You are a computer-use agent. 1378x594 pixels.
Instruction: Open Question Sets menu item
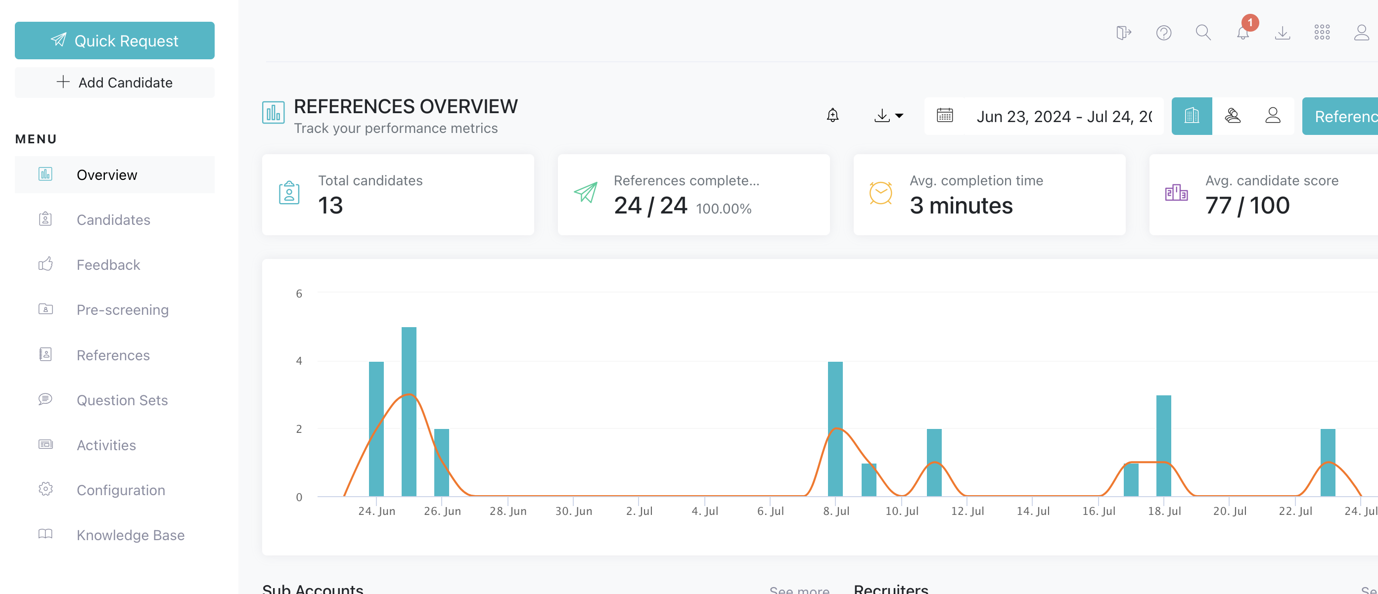pyautogui.click(x=122, y=400)
